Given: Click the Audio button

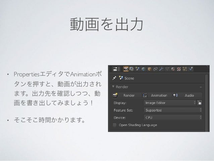Looking at the screenshot, I should (x=187, y=95).
